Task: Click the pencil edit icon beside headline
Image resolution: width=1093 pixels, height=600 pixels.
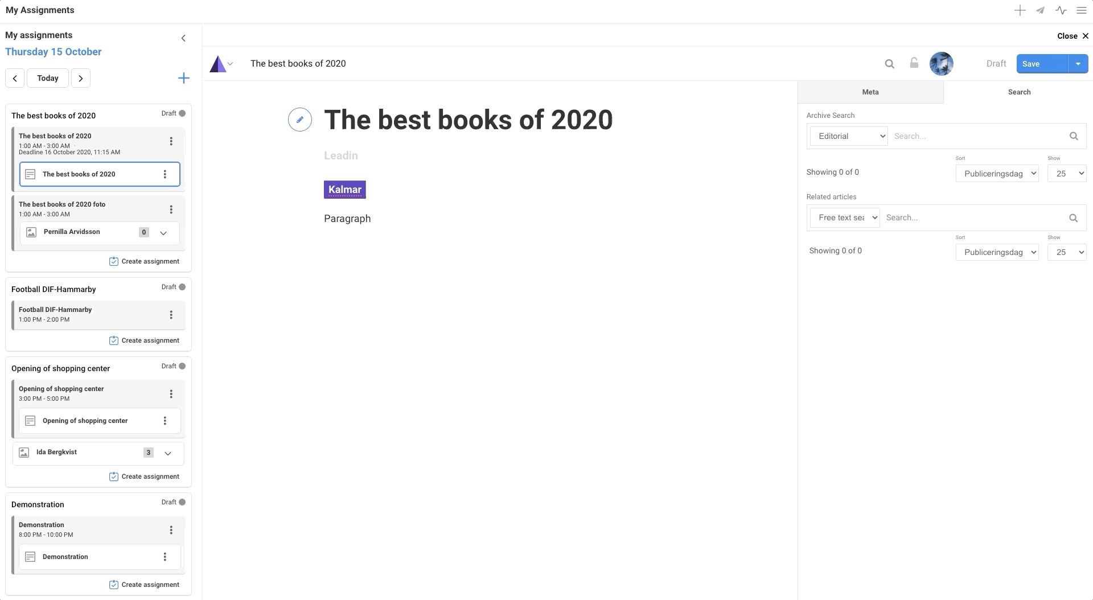Action: pyautogui.click(x=299, y=120)
